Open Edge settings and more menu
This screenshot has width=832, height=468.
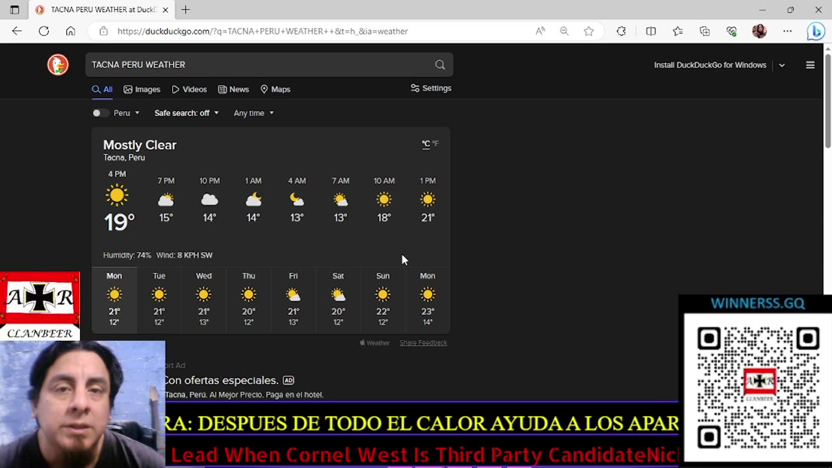tap(787, 31)
